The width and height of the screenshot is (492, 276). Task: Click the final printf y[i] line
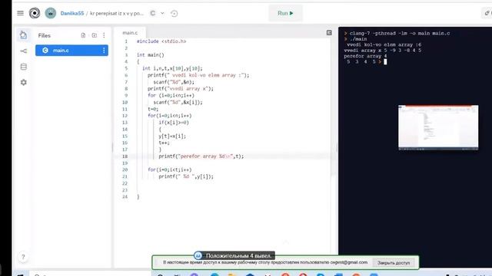186,176
